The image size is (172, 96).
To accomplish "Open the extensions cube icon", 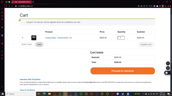I will click(160, 6).
